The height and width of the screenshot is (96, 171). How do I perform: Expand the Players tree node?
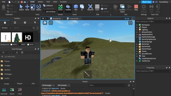[137, 27]
